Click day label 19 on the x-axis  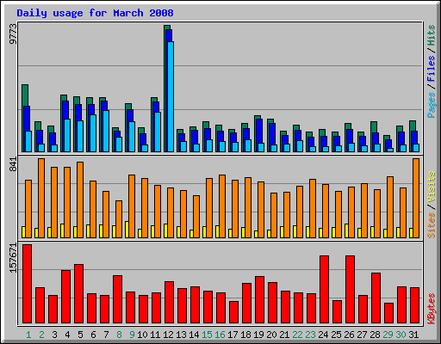pyautogui.click(x=258, y=335)
